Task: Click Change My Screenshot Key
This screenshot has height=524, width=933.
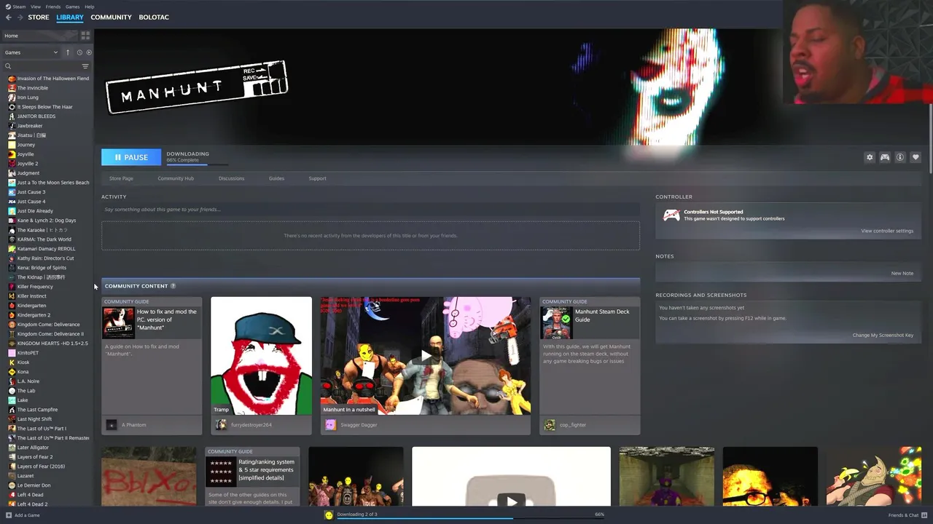Action: click(x=883, y=335)
